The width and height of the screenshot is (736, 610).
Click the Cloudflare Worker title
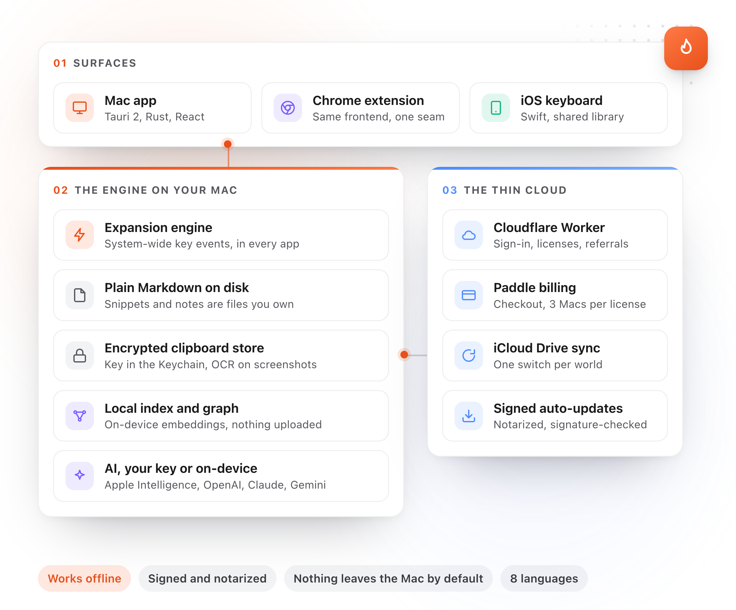click(x=549, y=228)
